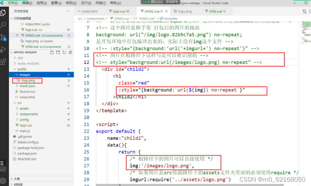Open the Run and Debug view

click(4, 49)
